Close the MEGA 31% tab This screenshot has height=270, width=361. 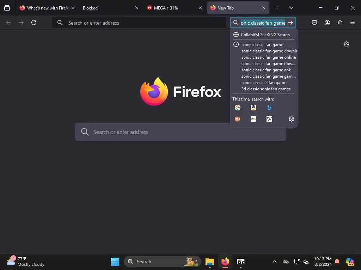(200, 8)
